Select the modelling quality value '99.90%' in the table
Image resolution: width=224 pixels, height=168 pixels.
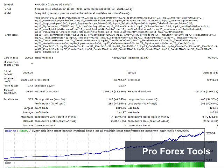[x=213, y=58]
